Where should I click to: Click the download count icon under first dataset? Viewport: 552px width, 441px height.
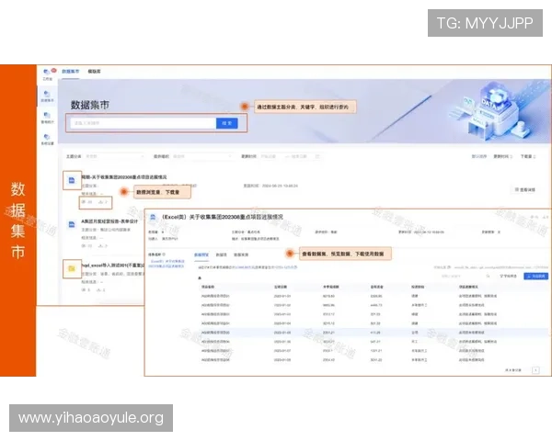tap(102, 201)
